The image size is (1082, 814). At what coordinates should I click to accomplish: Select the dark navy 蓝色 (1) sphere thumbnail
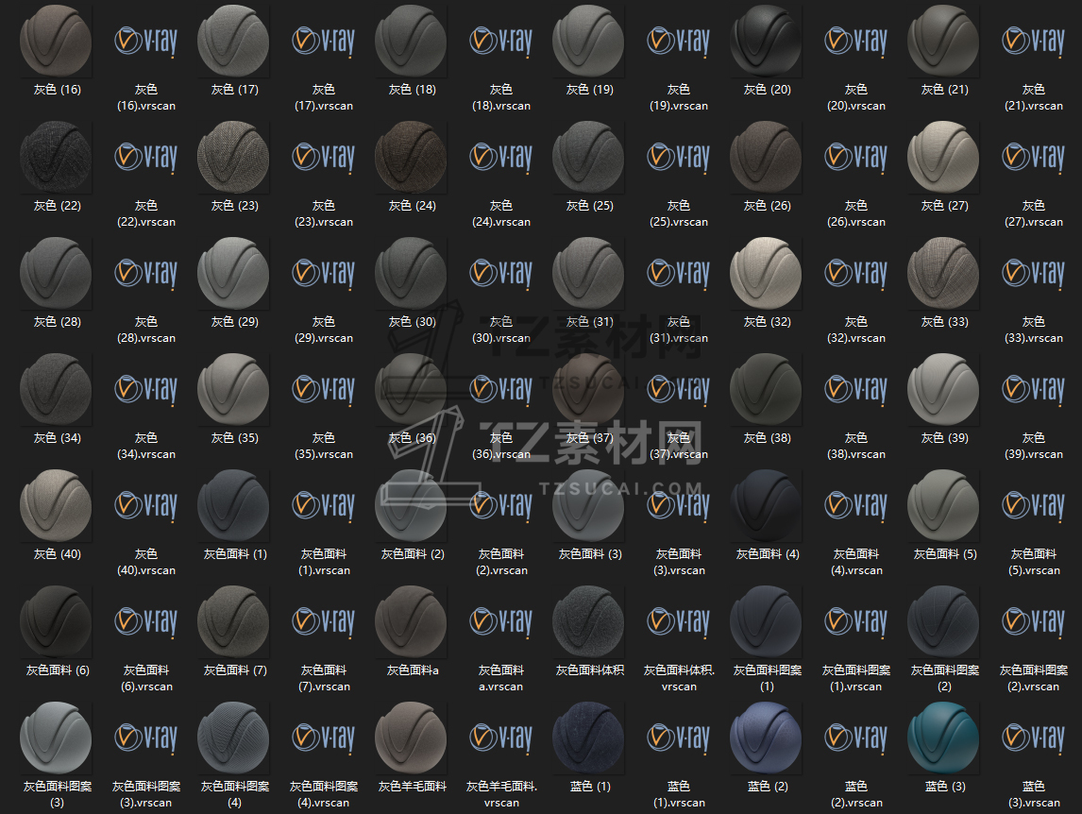click(588, 738)
